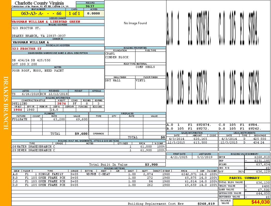Click the fireplaces total $0

point(163,138)
